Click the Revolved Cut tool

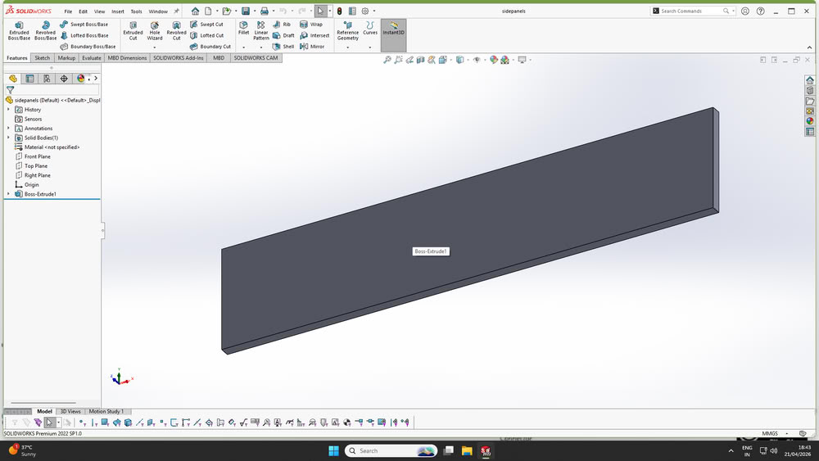[177, 31]
